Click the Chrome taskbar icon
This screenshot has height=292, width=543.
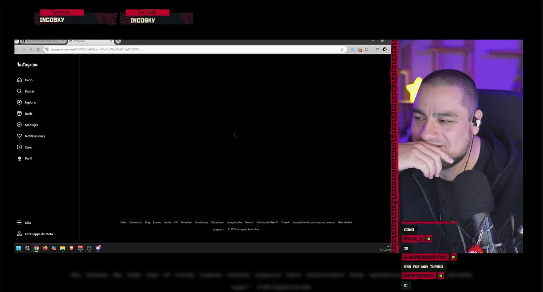(36, 248)
